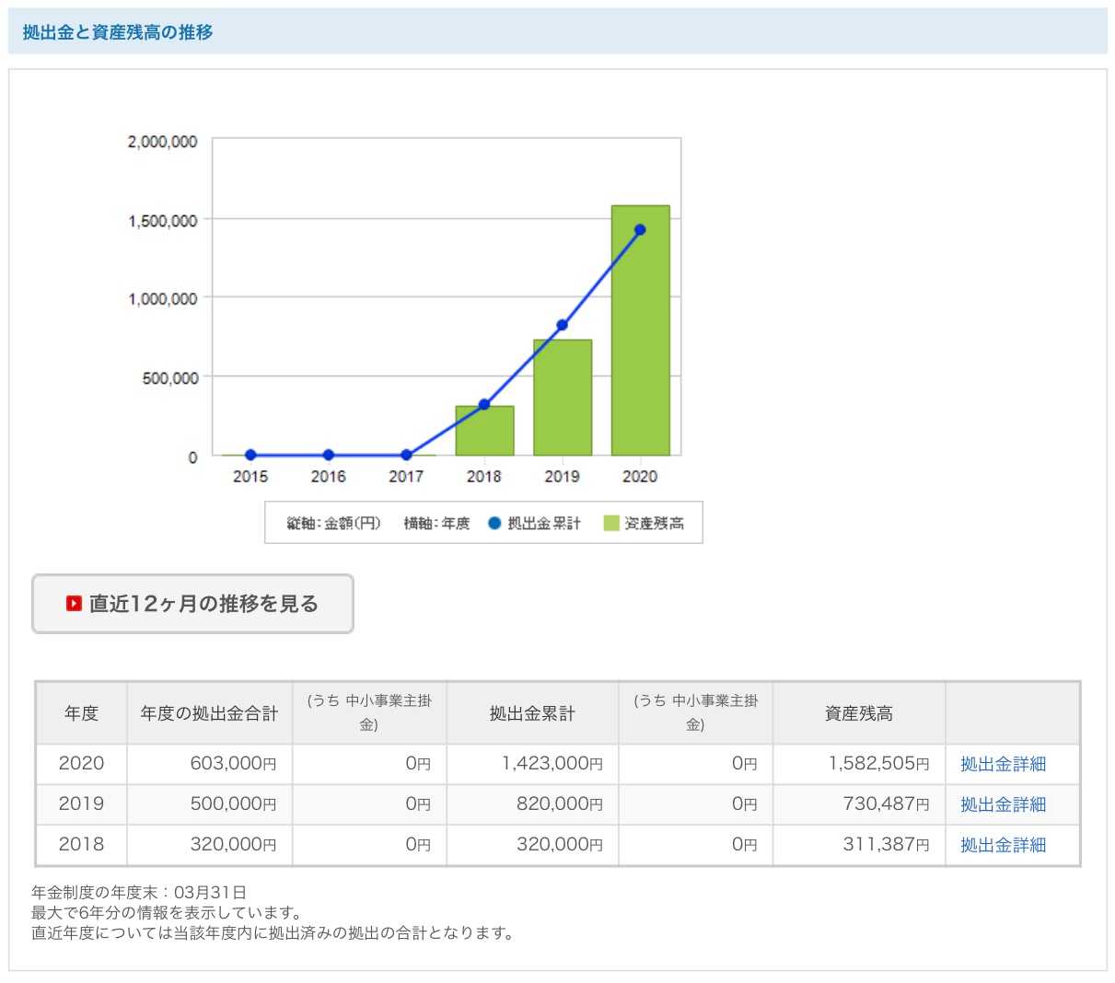Viewport: 1115px width, 983px height.
Task: Click the 拠出金と資産残高の推移 section header
Action: 558,32
